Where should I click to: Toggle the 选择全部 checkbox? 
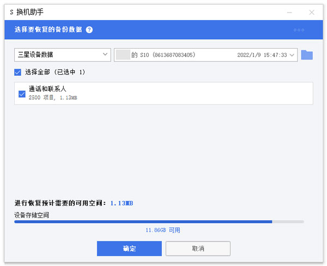pos(18,72)
